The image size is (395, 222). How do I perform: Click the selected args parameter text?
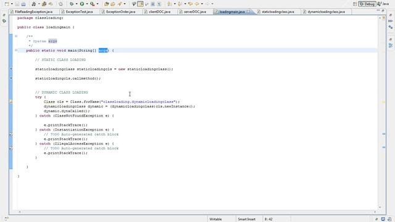point(103,51)
